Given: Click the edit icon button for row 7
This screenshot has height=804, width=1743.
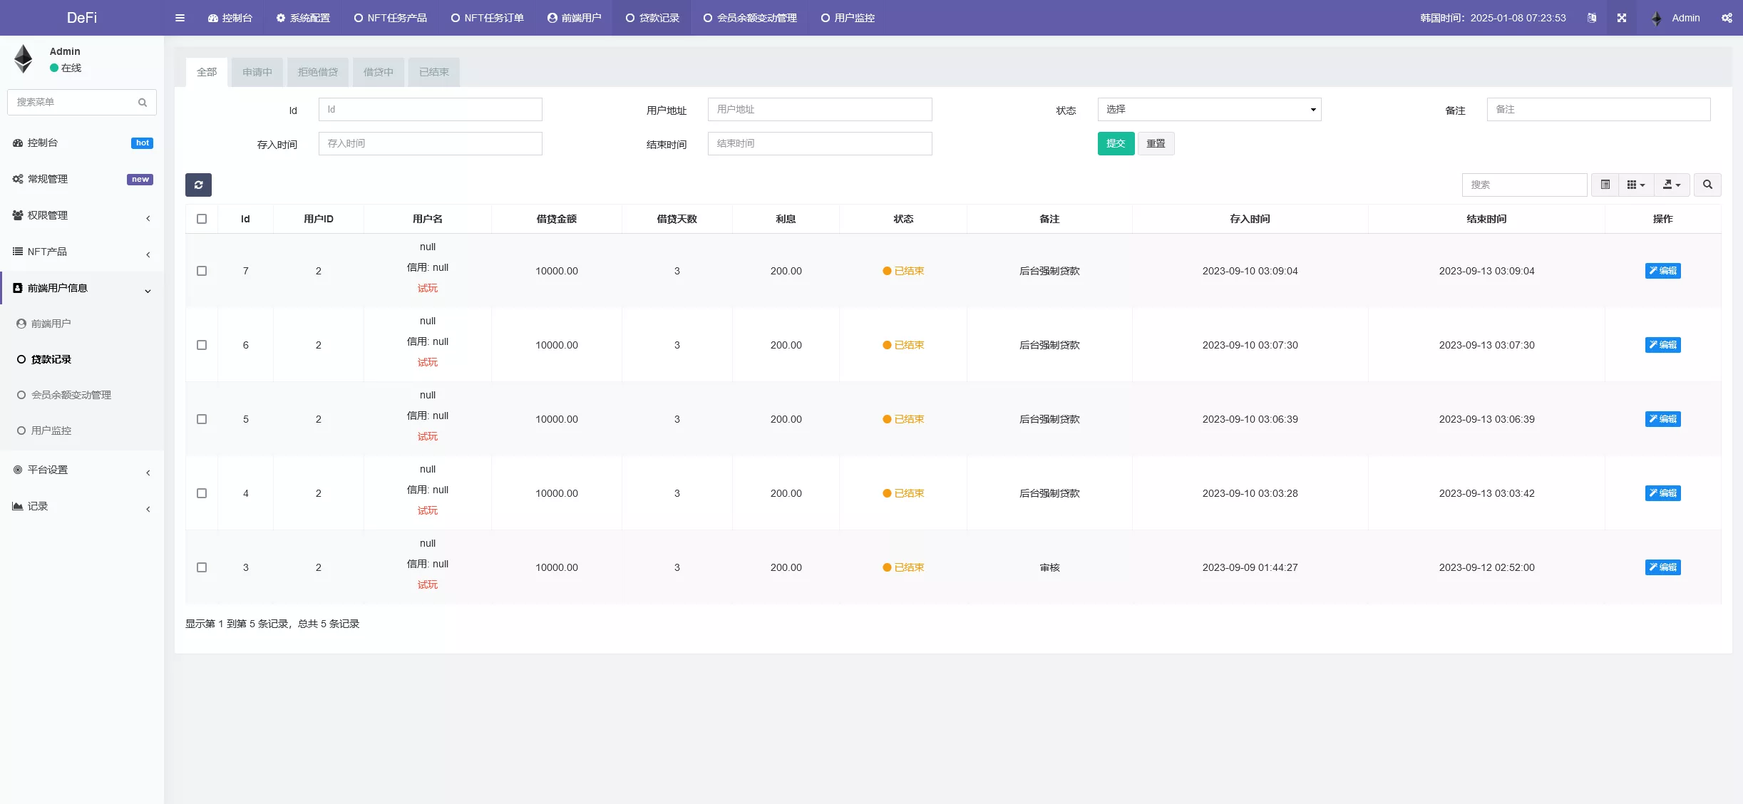Looking at the screenshot, I should point(1662,271).
